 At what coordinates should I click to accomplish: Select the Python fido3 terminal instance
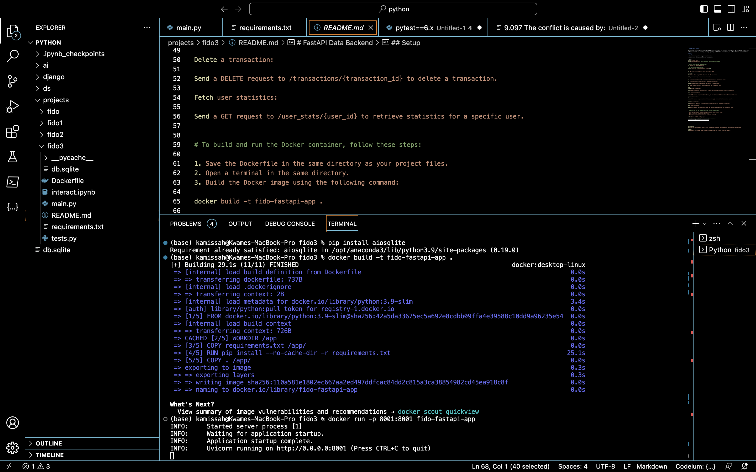click(725, 250)
